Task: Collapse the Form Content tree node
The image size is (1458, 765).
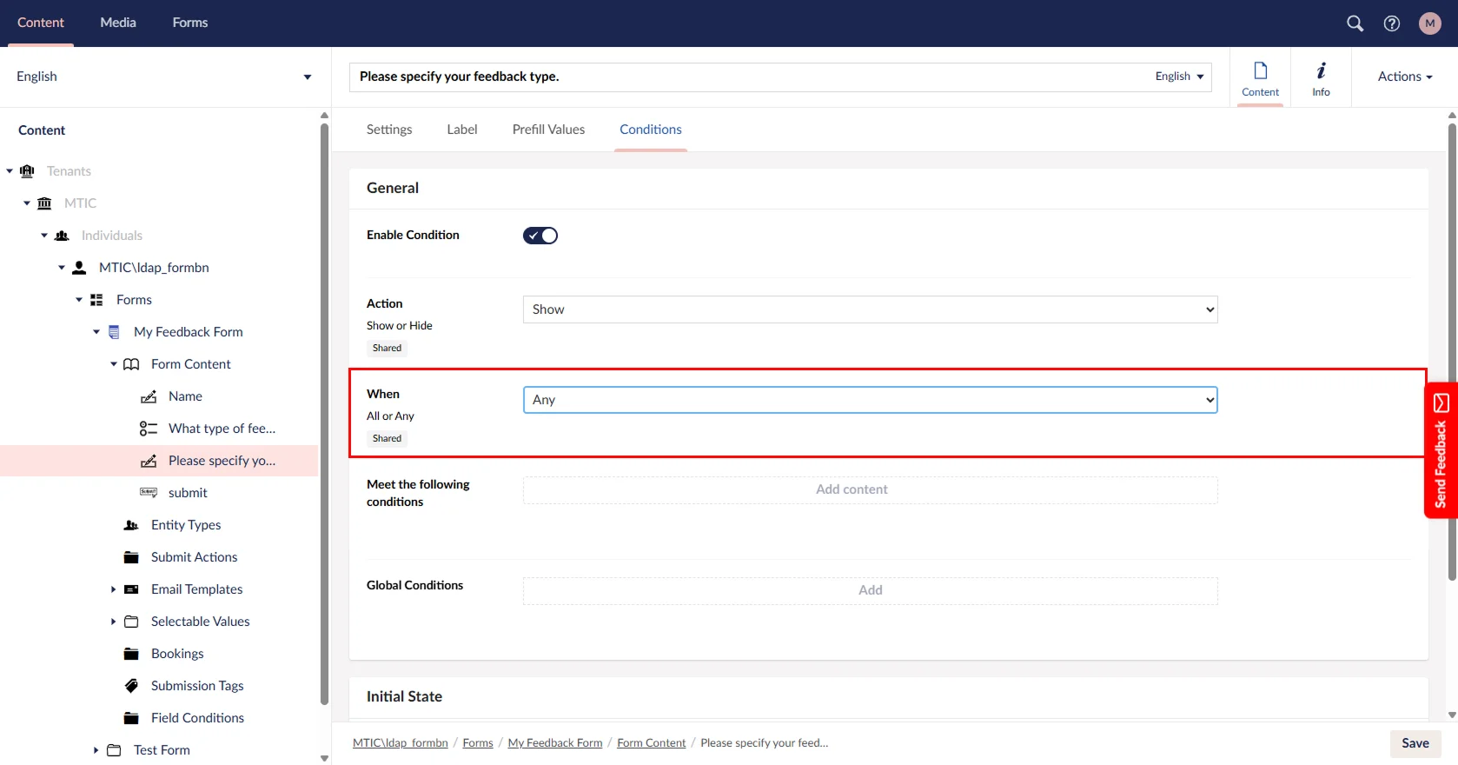Action: point(114,364)
